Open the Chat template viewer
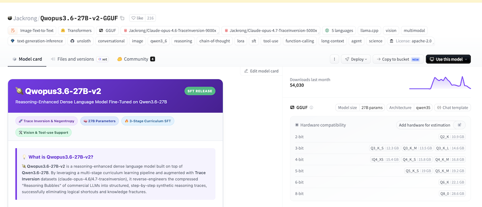This screenshot has height=207, width=482. click(452, 107)
